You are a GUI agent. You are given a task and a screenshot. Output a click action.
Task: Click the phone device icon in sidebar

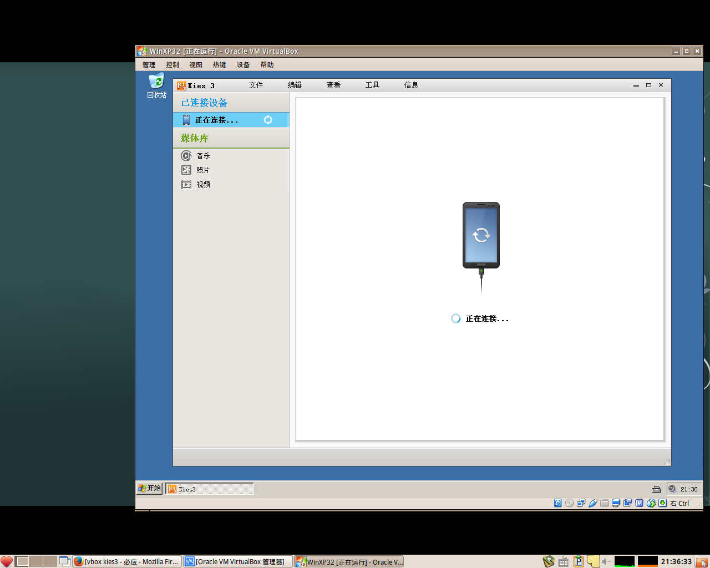click(x=186, y=120)
